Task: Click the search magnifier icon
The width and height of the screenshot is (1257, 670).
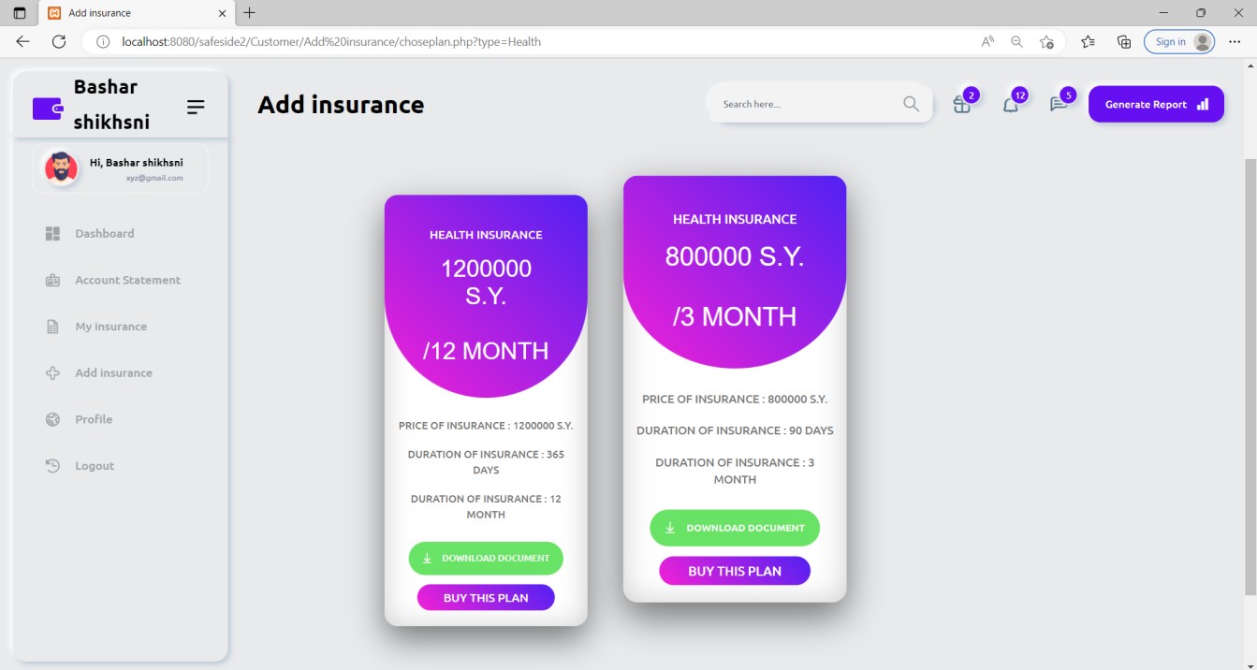Action: tap(911, 104)
